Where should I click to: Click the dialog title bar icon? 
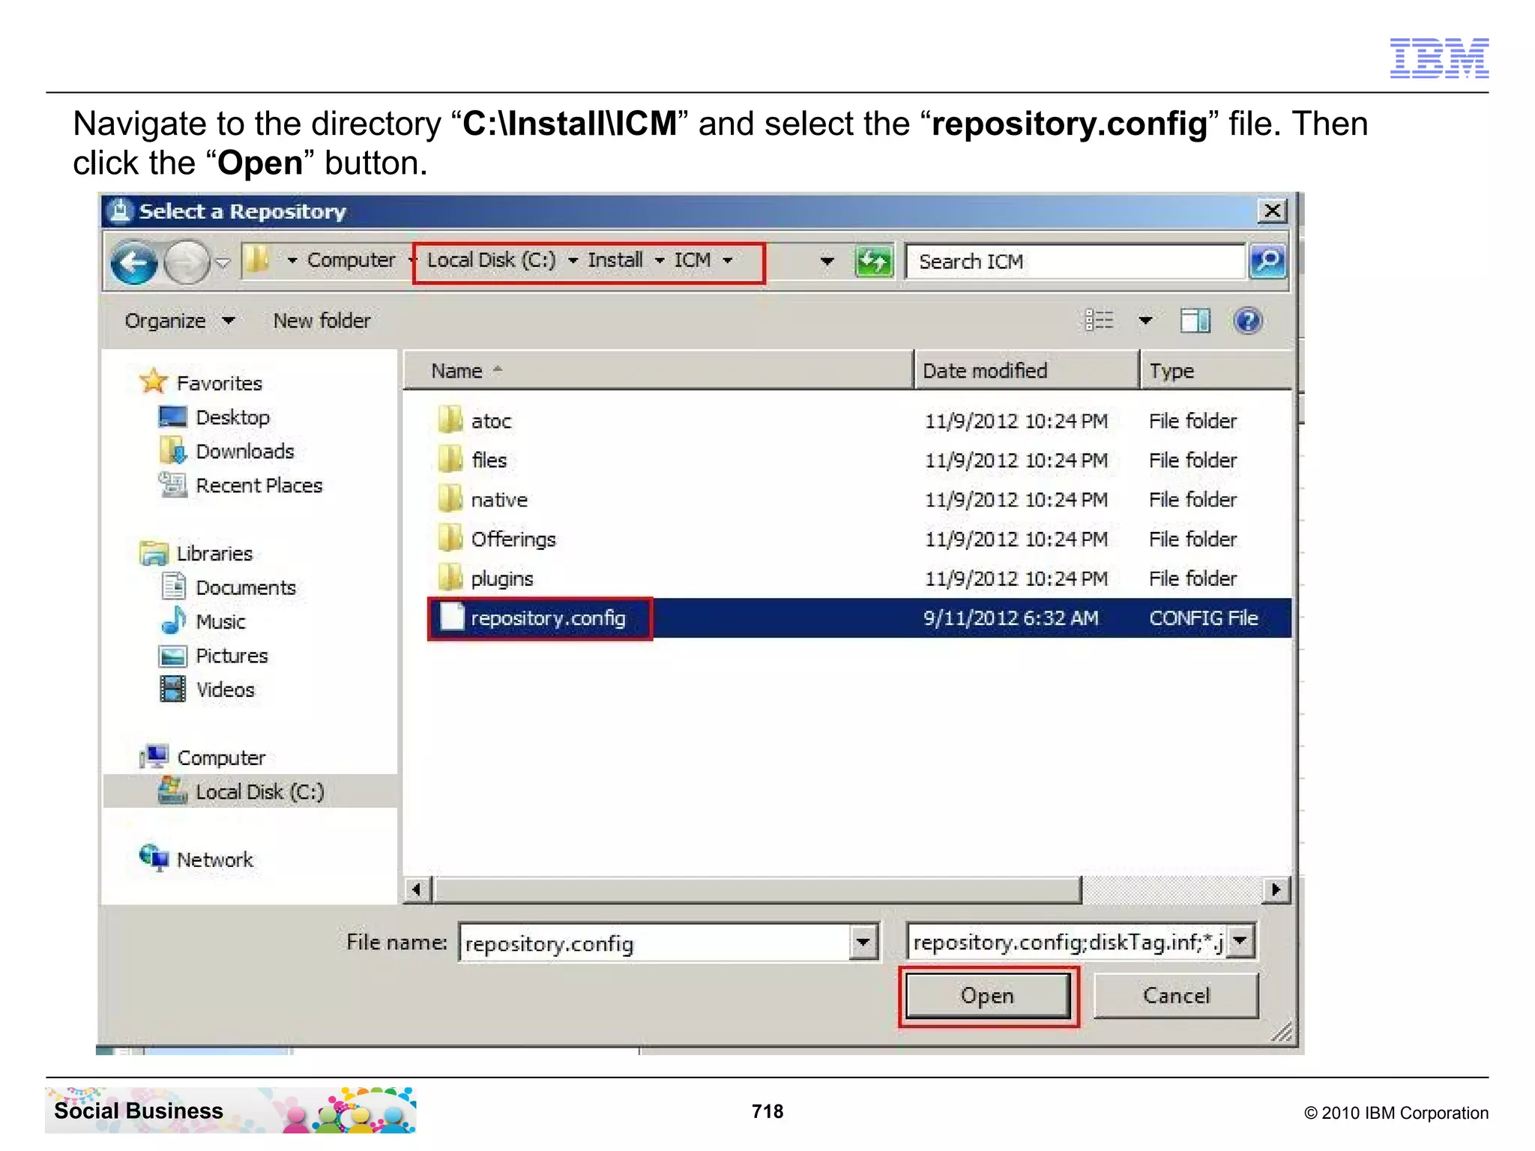[x=119, y=211]
